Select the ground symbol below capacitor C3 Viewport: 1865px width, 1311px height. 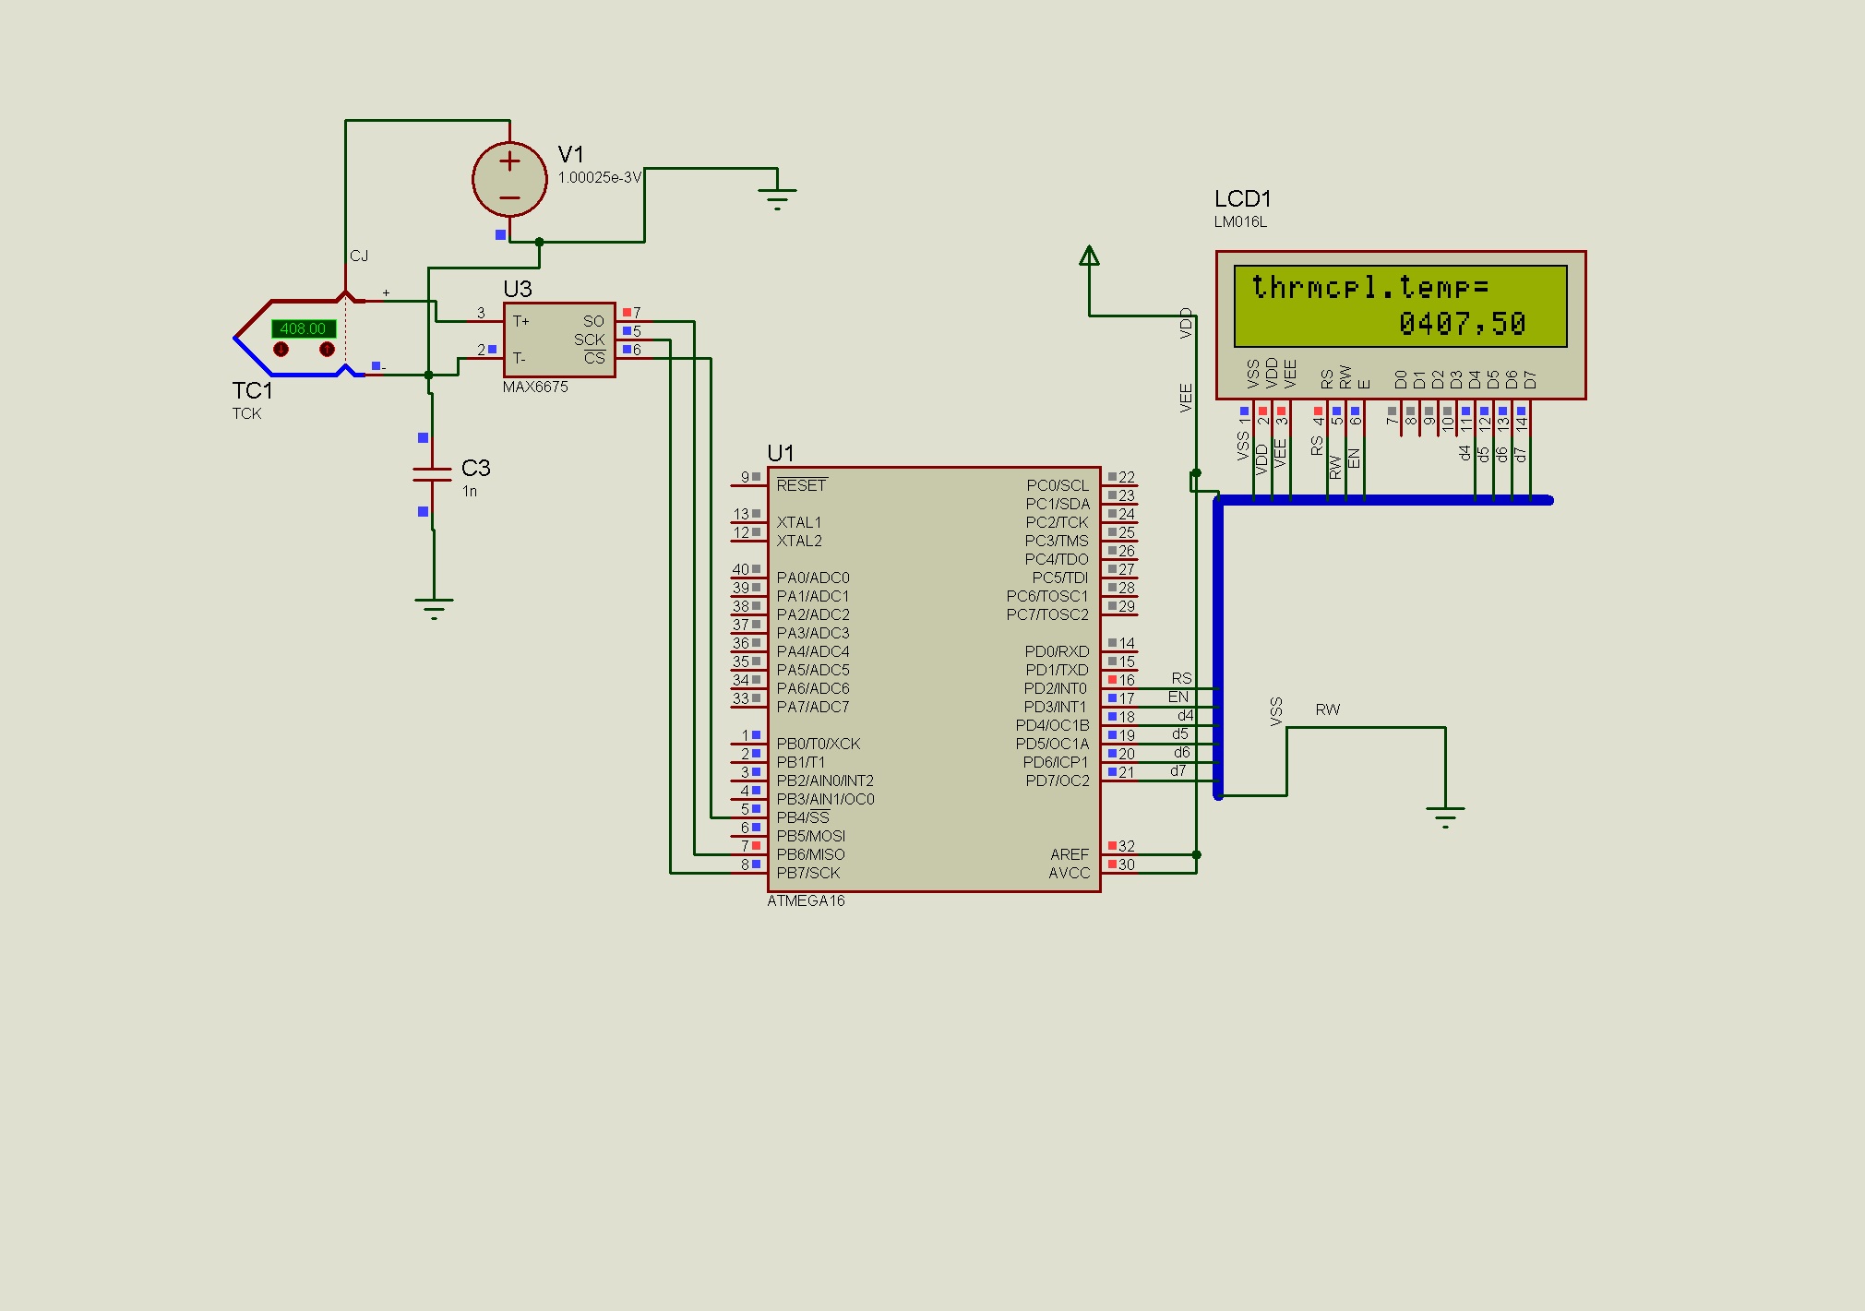(x=434, y=608)
